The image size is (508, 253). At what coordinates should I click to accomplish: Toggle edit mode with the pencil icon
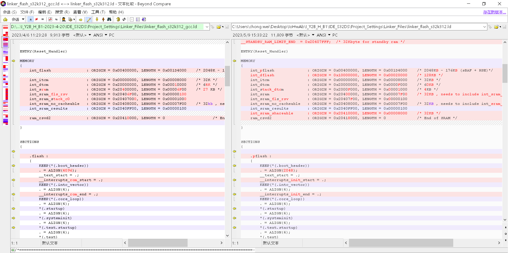point(89,19)
